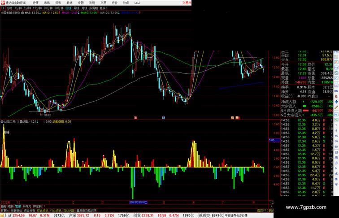This screenshot has height=218, width=339.
Task: Switch to the 15分钟 period
Action: pos(37,8)
